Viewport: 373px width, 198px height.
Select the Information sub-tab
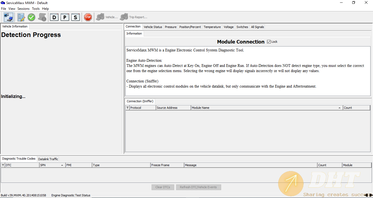coord(134,33)
